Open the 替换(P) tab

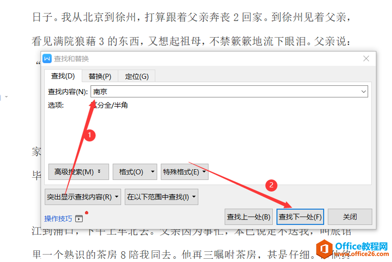pyautogui.click(x=100, y=76)
